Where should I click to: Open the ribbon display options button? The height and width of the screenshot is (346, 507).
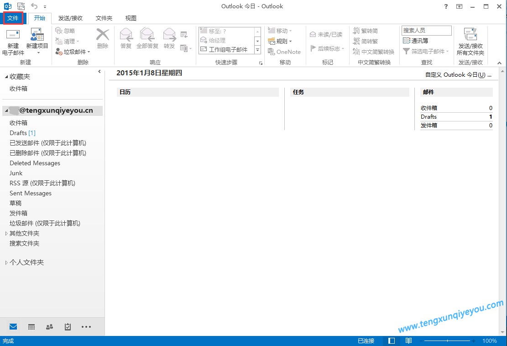click(459, 6)
